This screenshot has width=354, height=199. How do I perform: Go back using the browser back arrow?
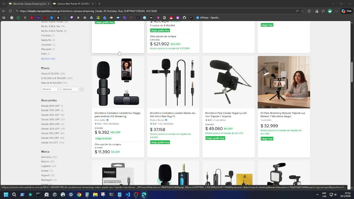(4, 11)
